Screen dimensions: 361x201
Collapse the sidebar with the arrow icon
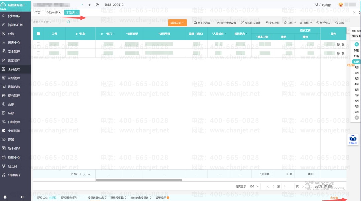click(22, 197)
